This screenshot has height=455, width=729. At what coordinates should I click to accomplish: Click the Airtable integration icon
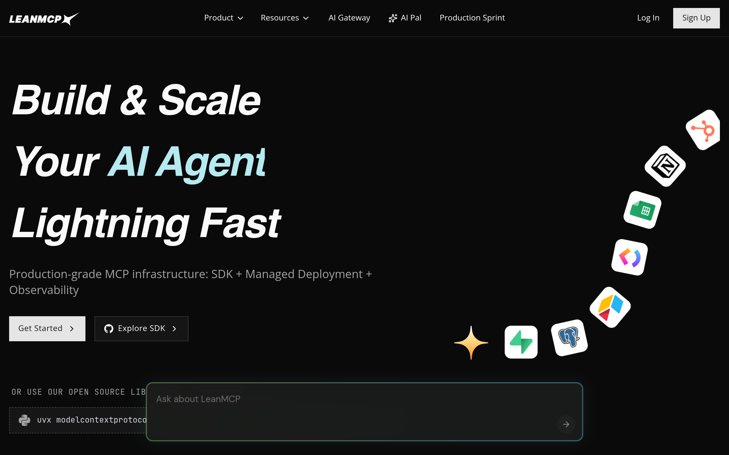point(610,307)
